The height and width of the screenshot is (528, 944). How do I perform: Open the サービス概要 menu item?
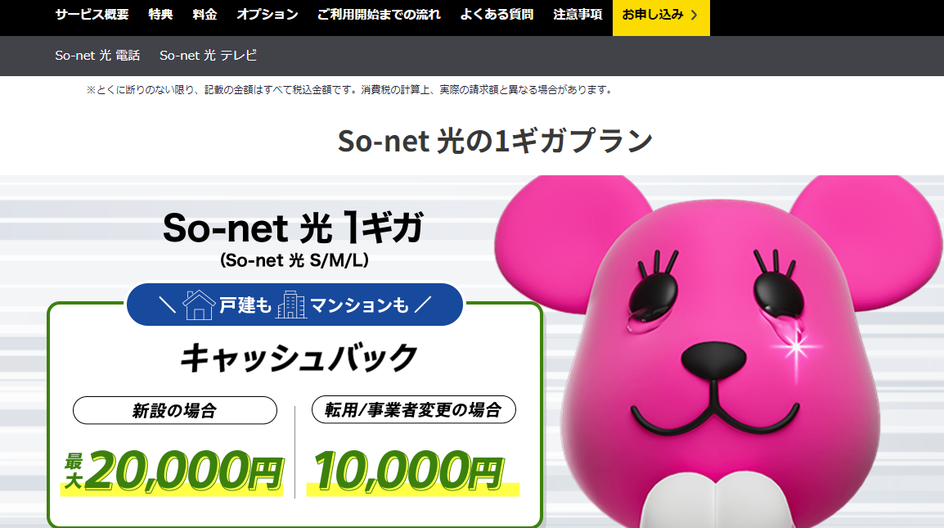click(92, 15)
